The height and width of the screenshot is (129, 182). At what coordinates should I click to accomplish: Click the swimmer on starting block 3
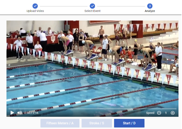115,54
